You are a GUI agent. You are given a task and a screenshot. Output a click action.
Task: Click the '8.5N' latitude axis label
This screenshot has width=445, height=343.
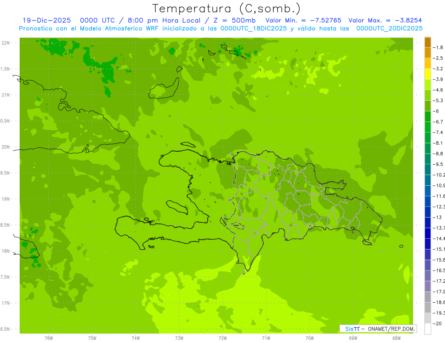(x=4, y=225)
